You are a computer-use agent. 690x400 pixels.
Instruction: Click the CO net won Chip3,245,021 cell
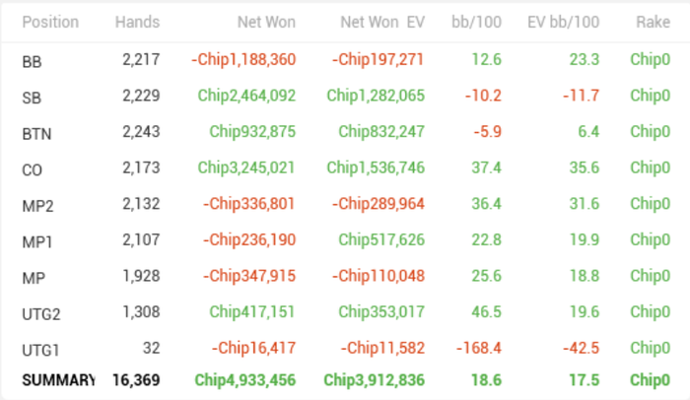click(246, 169)
